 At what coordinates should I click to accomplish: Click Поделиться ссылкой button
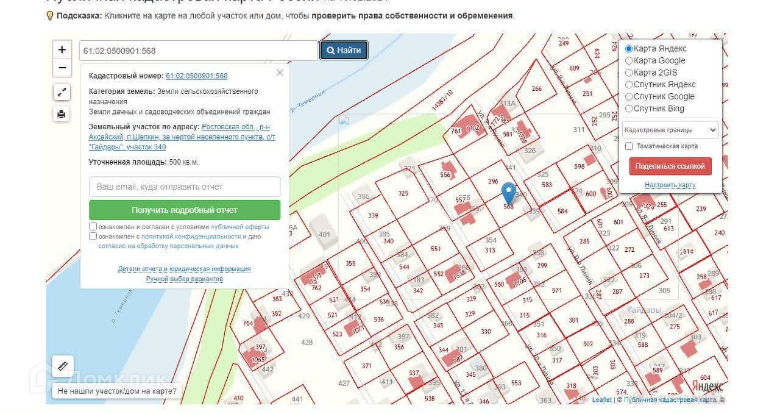[670, 166]
